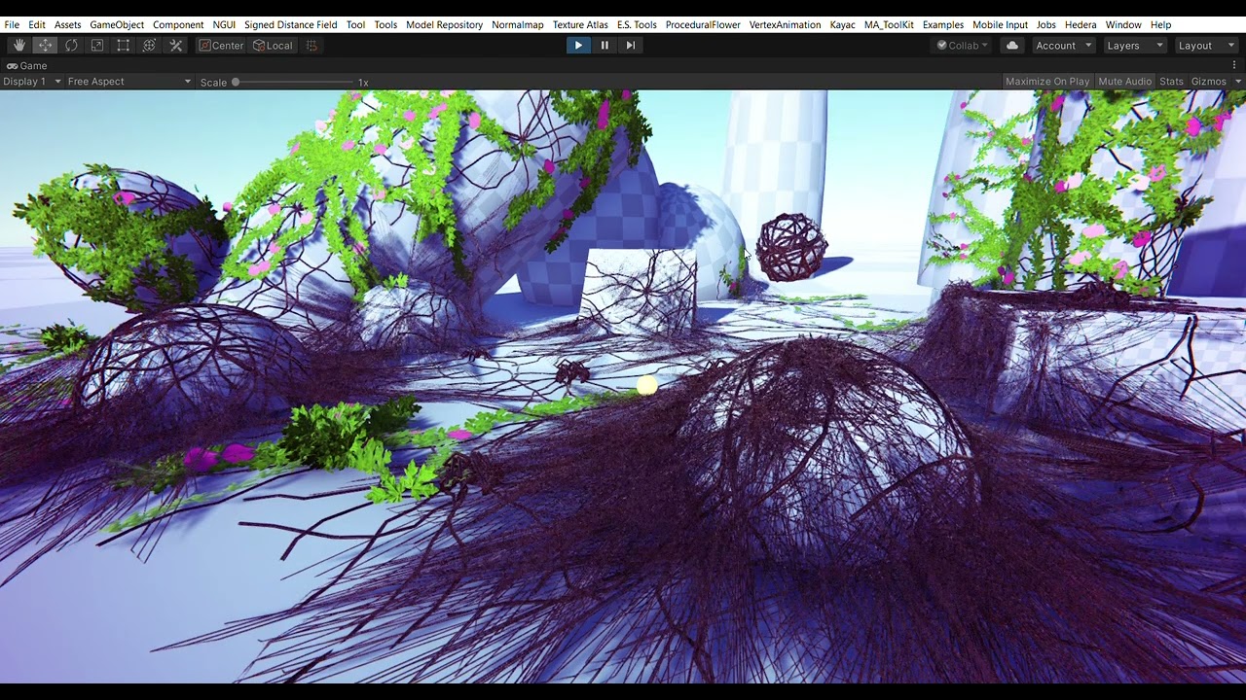This screenshot has height=700, width=1246.
Task: Open the cloud services icon
Action: tap(1012, 46)
